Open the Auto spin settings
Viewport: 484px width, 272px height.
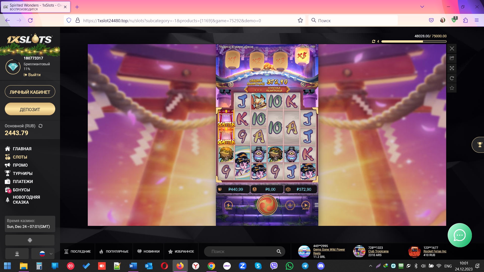[306, 205]
